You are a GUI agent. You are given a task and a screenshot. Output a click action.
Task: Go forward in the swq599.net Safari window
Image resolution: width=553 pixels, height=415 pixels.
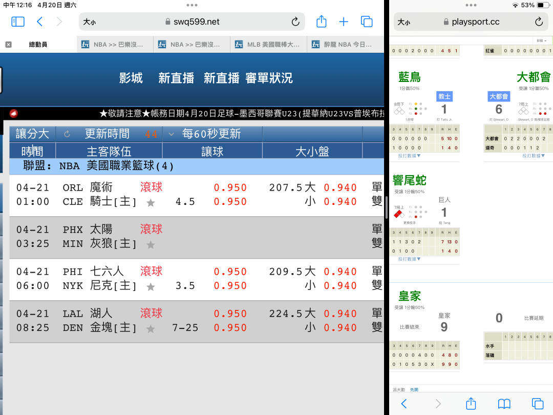tap(59, 22)
